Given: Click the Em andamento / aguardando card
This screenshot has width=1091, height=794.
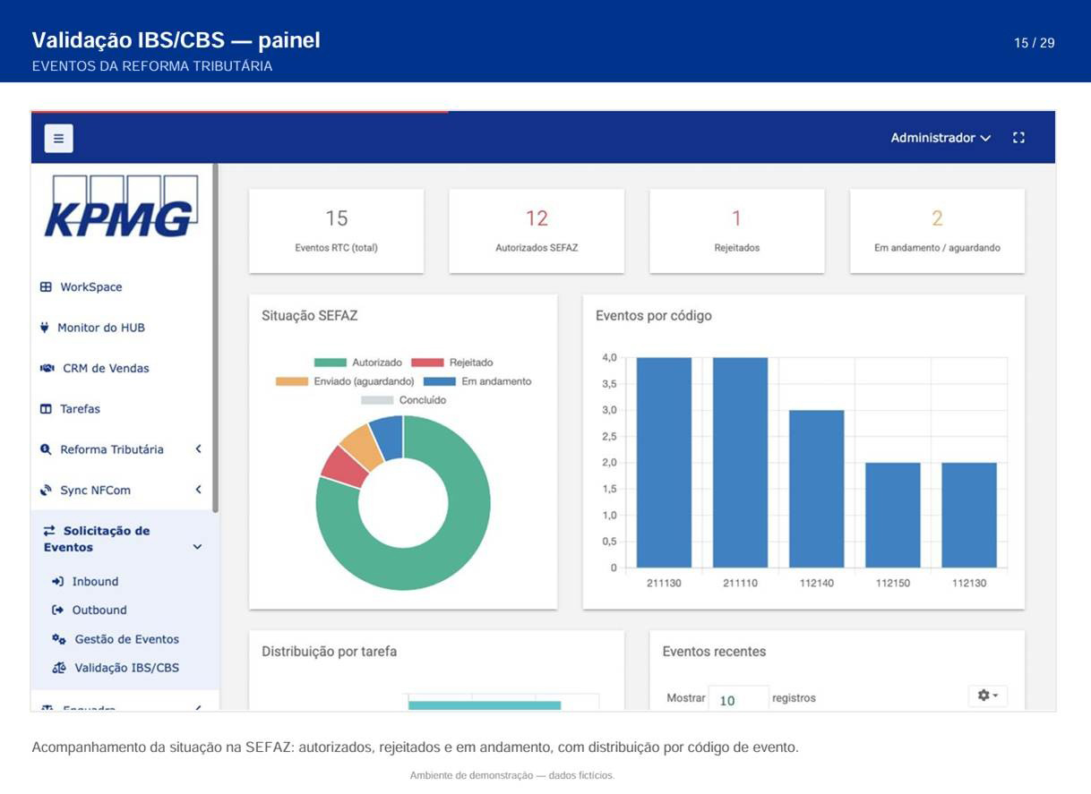Looking at the screenshot, I should coord(937,231).
